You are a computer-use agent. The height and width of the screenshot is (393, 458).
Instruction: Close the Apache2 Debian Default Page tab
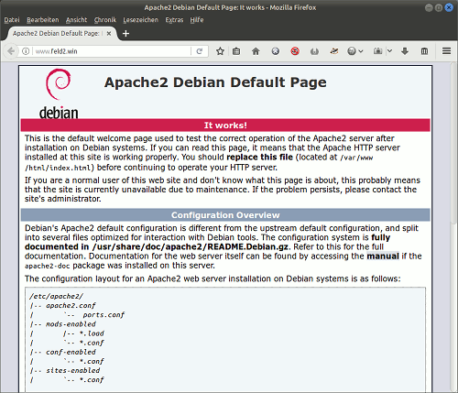(109, 33)
